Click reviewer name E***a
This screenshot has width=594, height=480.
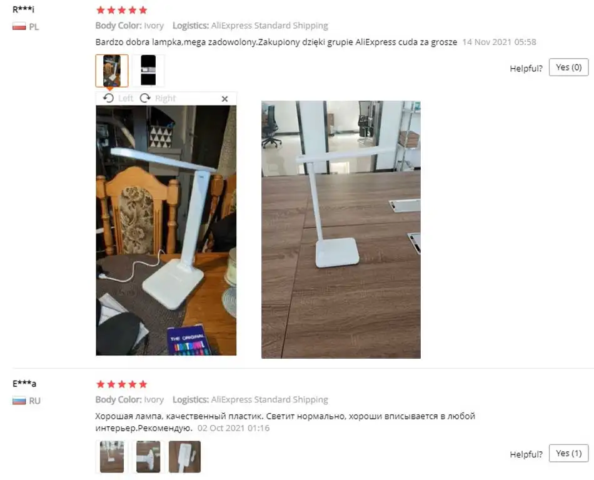tap(24, 384)
